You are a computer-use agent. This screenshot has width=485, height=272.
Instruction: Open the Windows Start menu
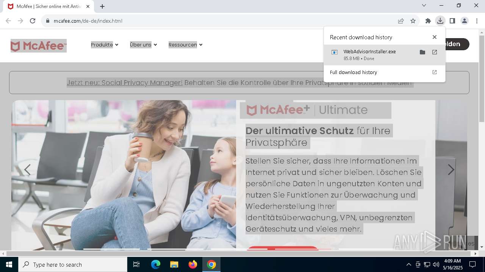9,264
